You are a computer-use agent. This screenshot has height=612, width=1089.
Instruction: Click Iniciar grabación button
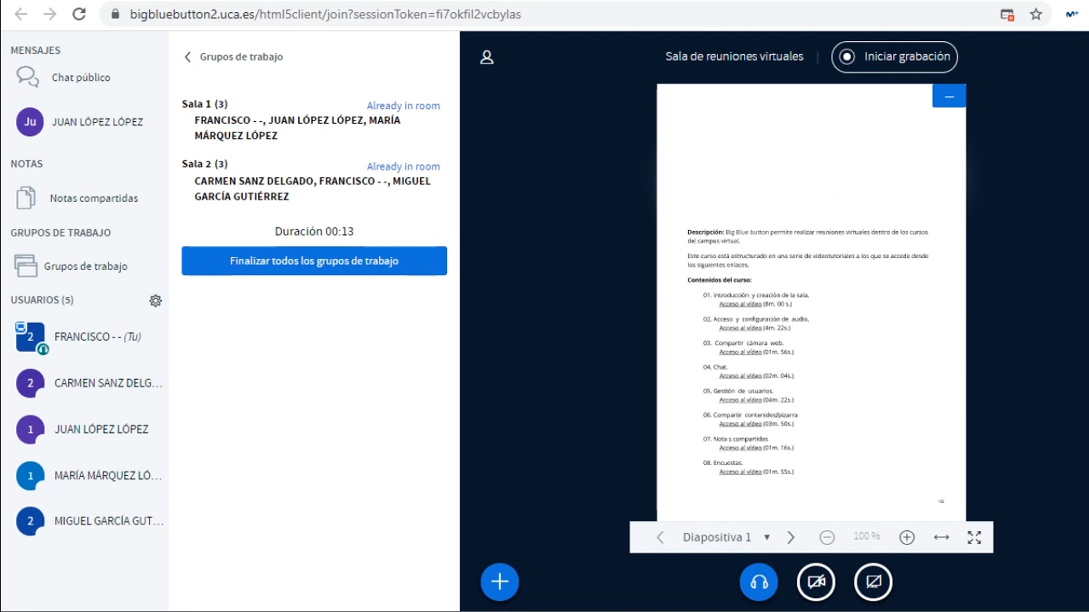tap(894, 57)
